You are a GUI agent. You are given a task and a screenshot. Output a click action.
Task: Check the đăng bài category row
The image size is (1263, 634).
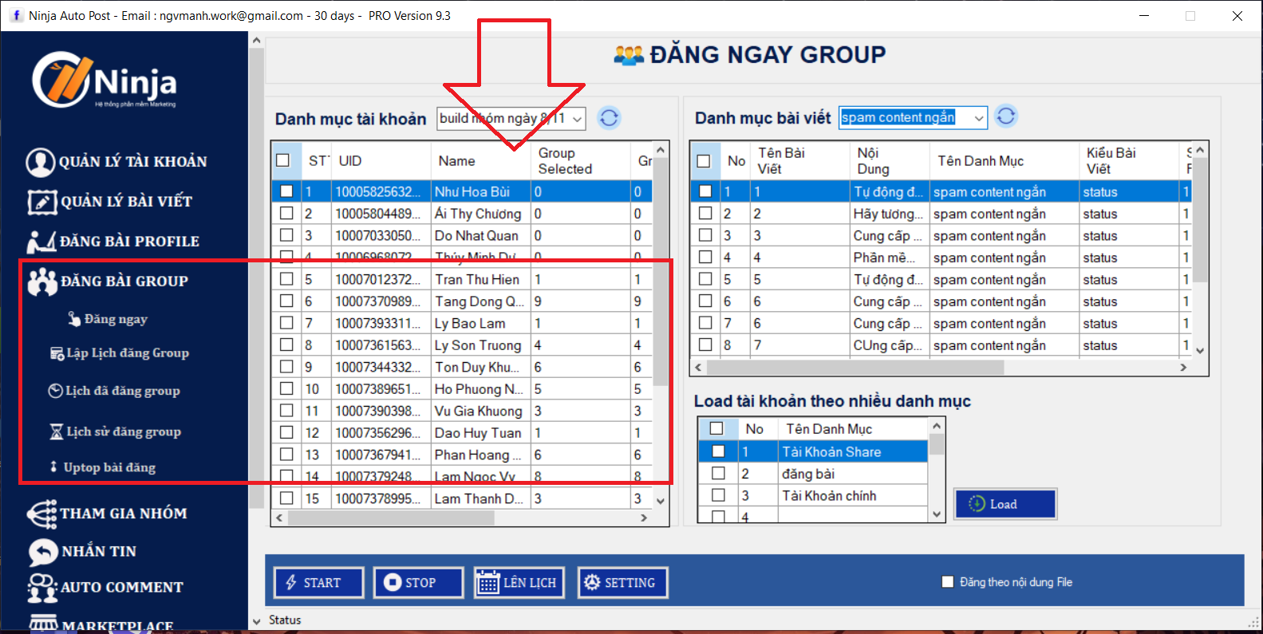[x=718, y=474]
